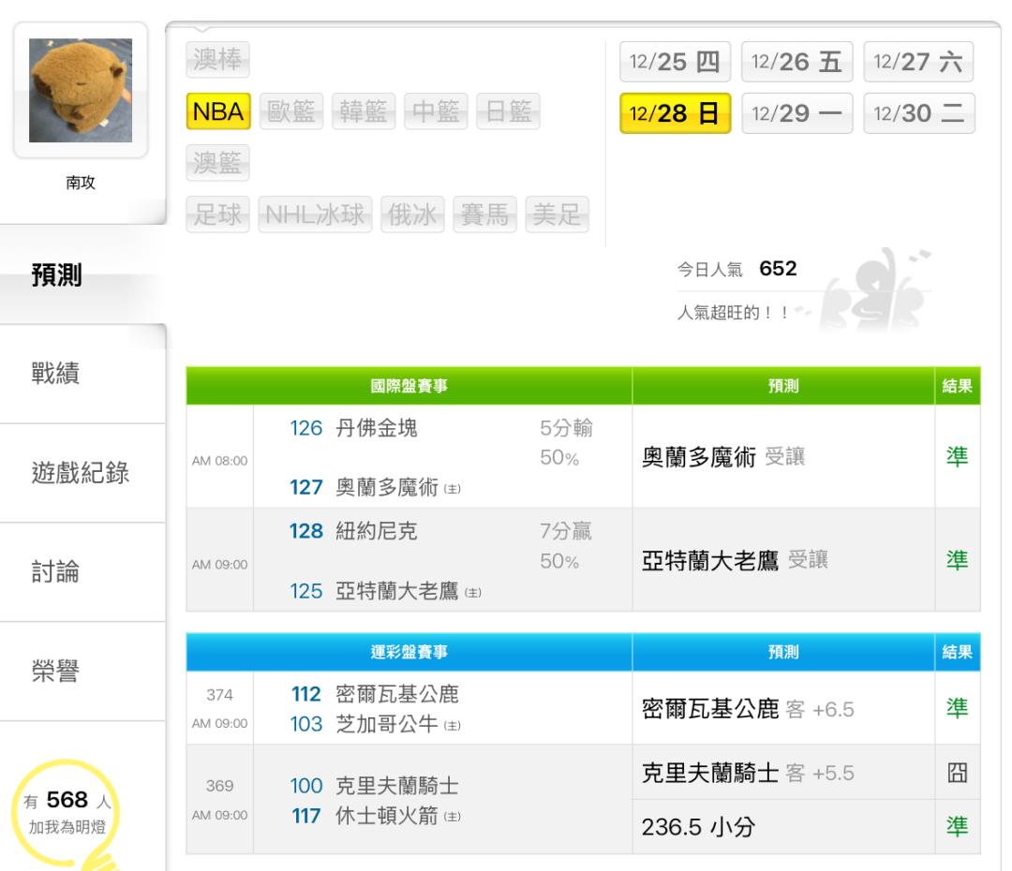1012x871 pixels.
Task: Switch to NHL冰球 sport category
Action: click(x=318, y=214)
